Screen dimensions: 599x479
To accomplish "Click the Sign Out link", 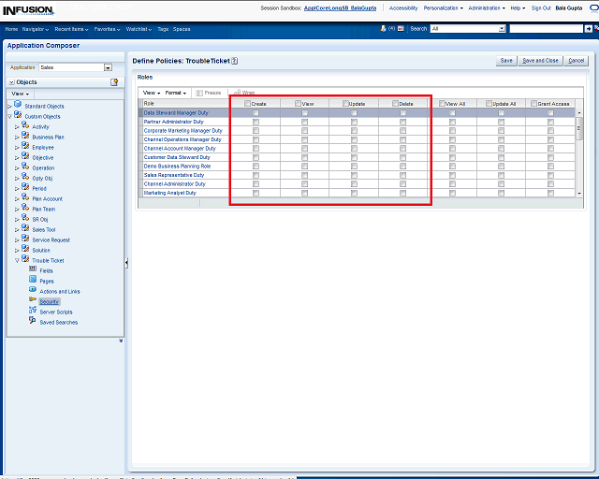I will [x=541, y=7].
